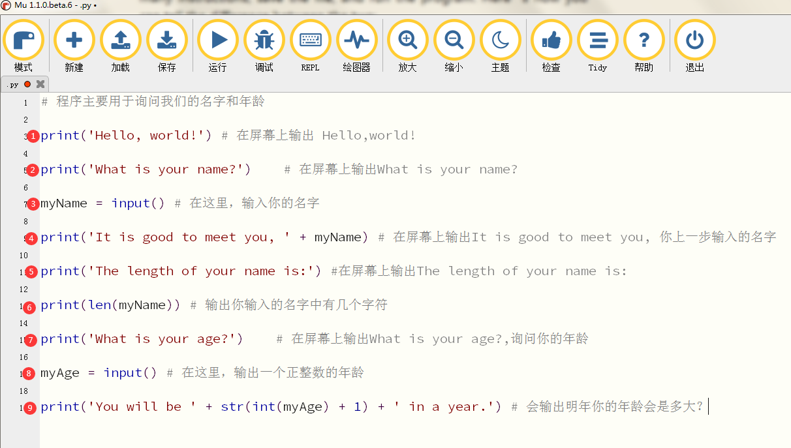Zoom out with the 缩小 icon
This screenshot has height=448, width=791.
tap(454, 40)
